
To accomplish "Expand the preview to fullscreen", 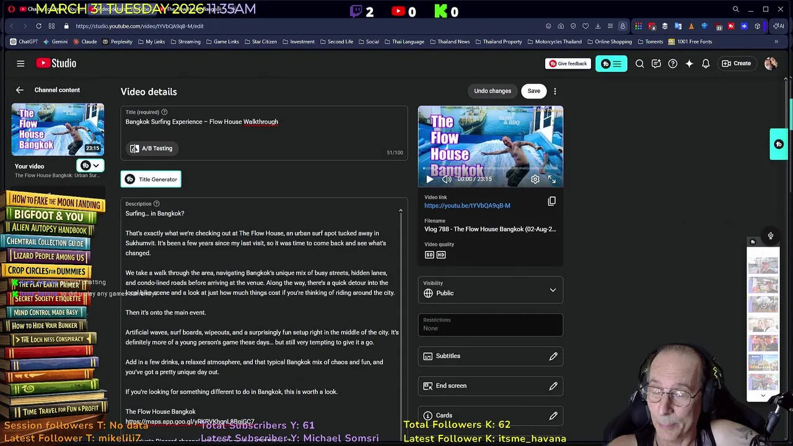I will pos(551,179).
